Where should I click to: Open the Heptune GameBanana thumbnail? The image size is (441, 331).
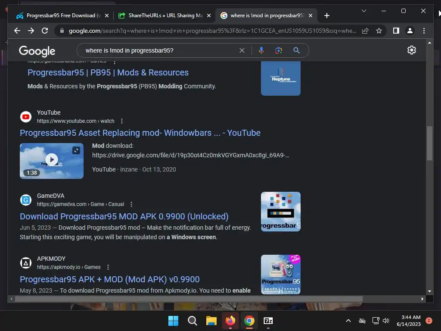tap(281, 78)
